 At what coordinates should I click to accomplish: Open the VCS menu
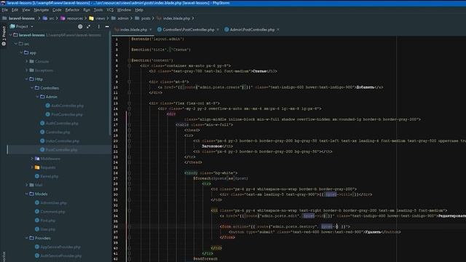click(x=110, y=9)
